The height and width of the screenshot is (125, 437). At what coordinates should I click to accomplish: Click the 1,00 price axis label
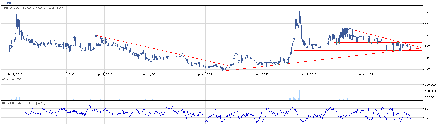point(427,70)
